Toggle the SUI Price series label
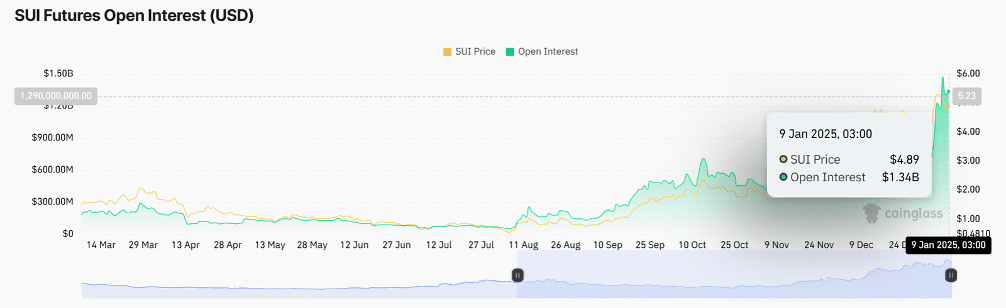 [x=475, y=51]
